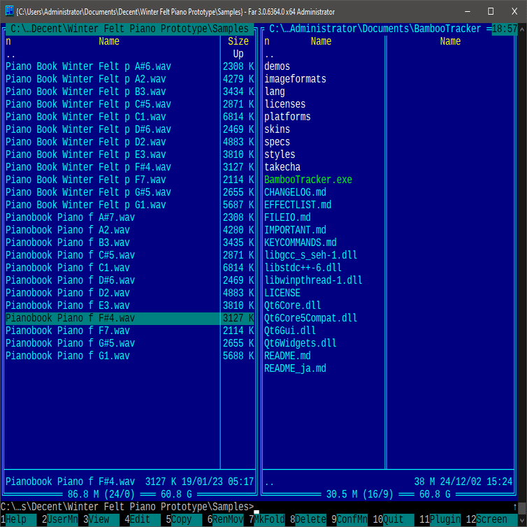527x527 pixels.
Task: Select Pianobook Piano f C1.wav
Action: (x=68, y=268)
